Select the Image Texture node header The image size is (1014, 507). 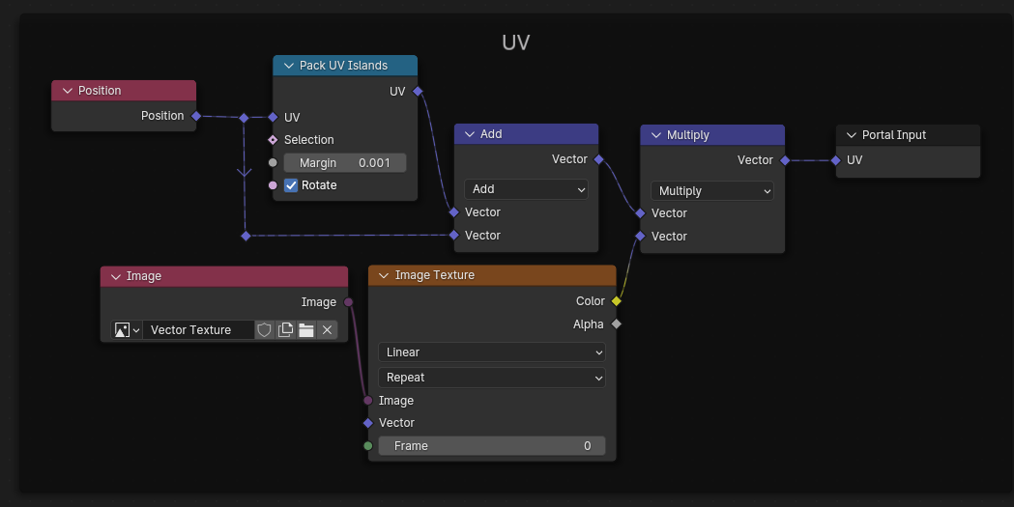(492, 275)
